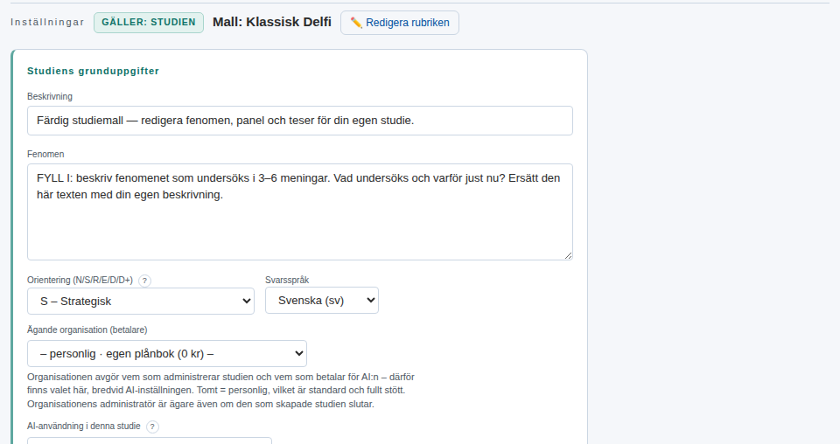
Task: Click into the Beskrivning text field
Action: 300,121
